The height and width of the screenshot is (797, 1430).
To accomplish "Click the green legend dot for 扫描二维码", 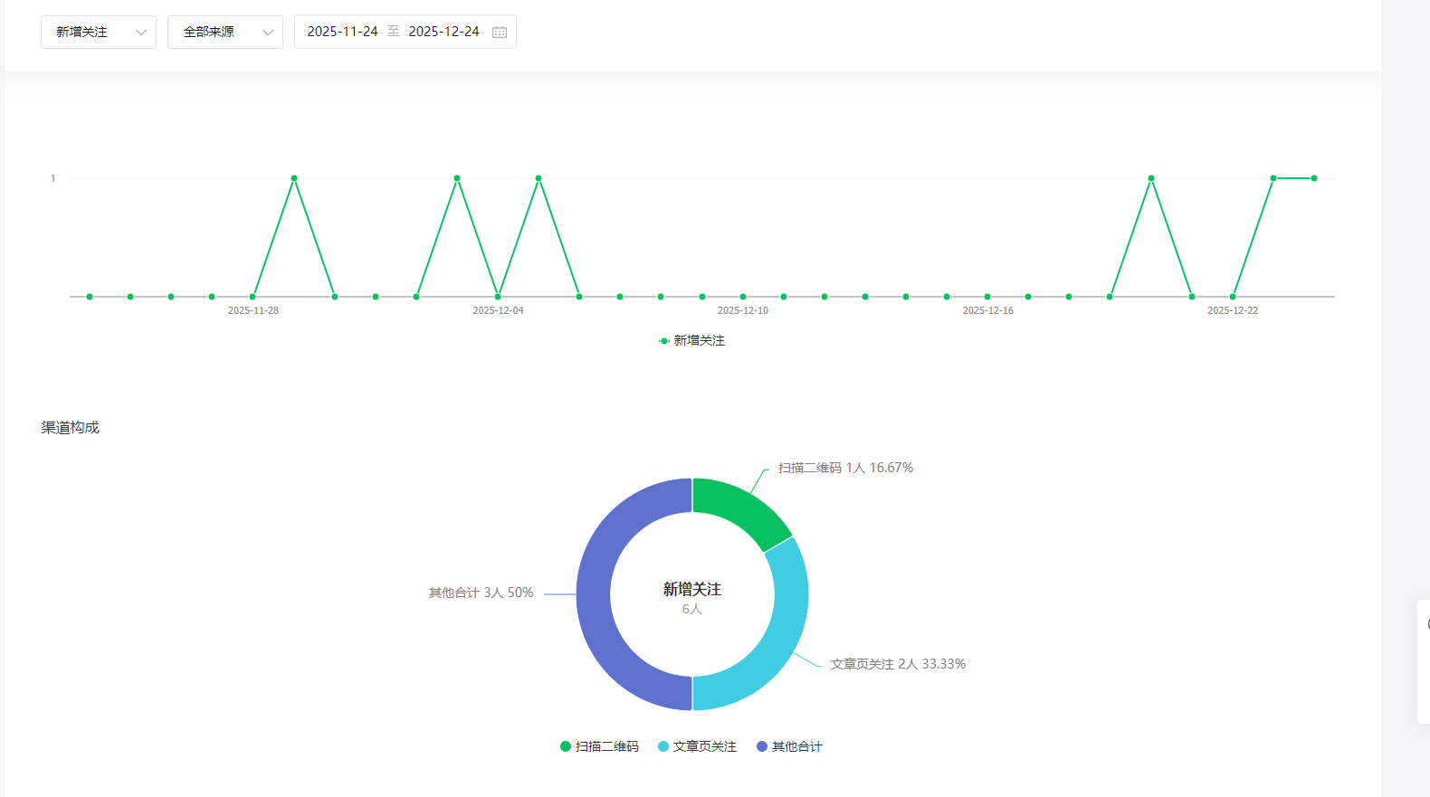I will click(566, 746).
